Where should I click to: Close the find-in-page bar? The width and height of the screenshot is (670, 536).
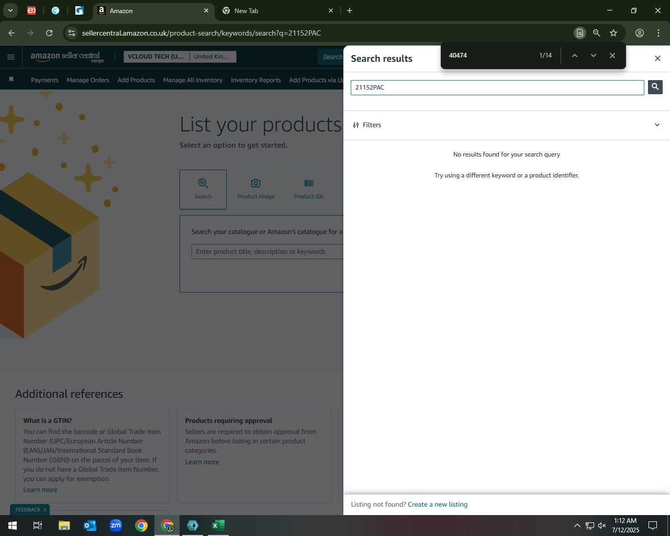tap(612, 55)
